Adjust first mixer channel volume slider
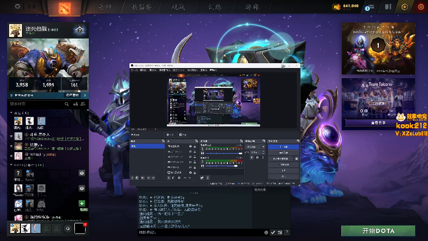This screenshot has width=428, height=241. (x=224, y=153)
